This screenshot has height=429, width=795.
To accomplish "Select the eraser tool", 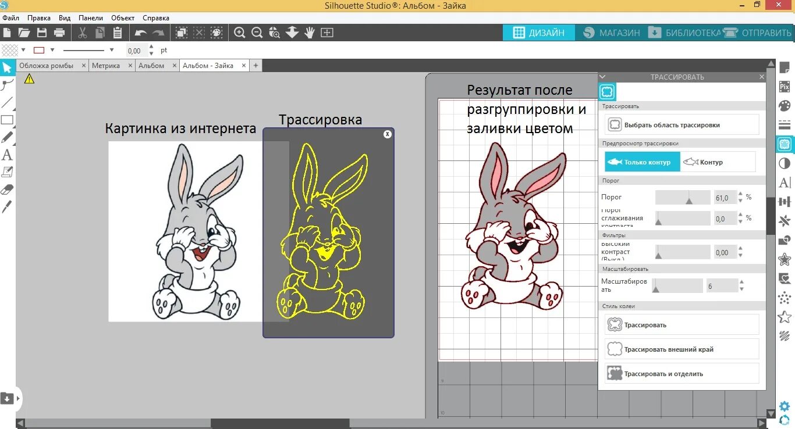I will pyautogui.click(x=7, y=189).
